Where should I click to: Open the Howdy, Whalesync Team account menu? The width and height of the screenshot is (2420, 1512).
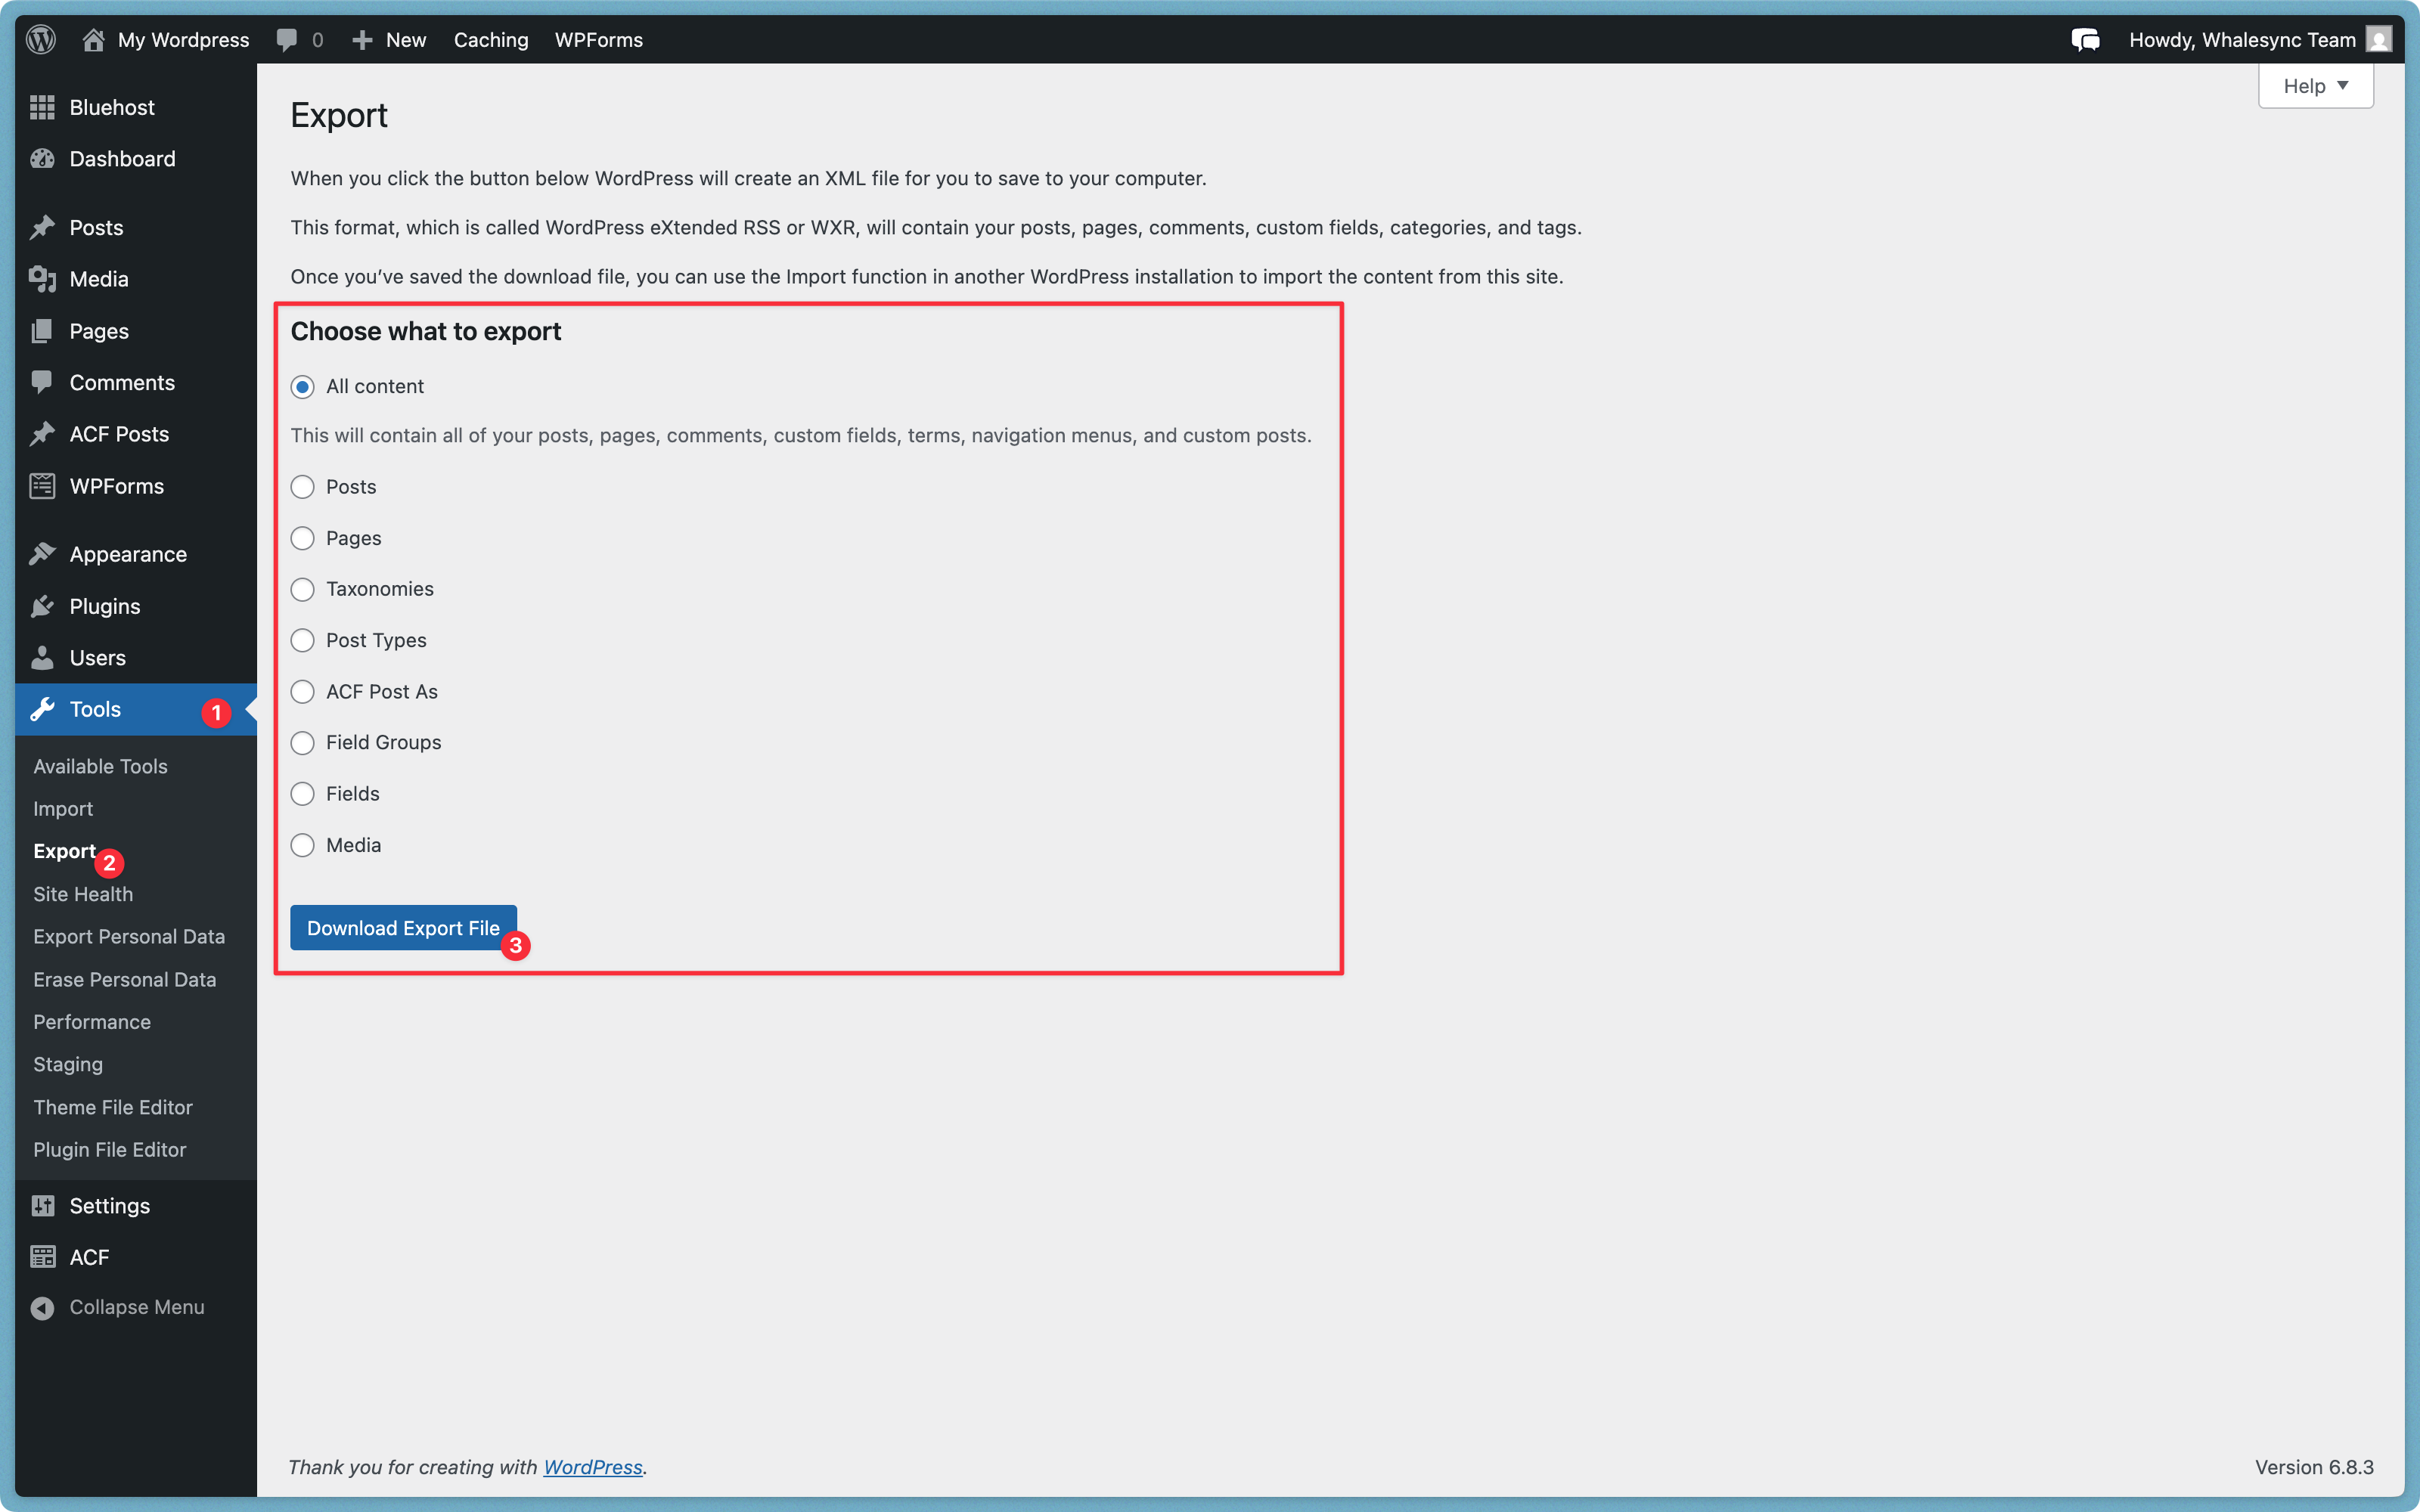(2242, 40)
